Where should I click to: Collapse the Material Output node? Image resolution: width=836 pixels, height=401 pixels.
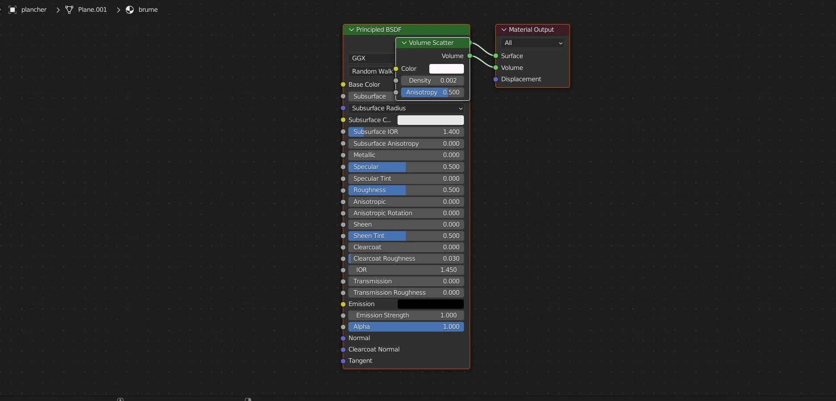tap(504, 30)
